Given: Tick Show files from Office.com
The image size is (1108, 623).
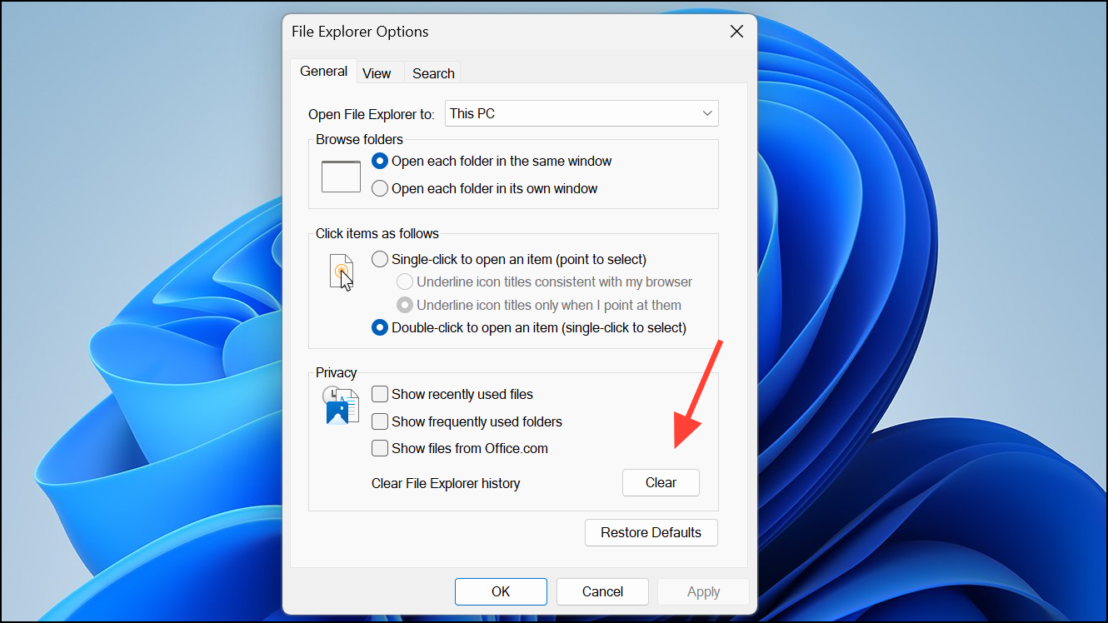Looking at the screenshot, I should tap(380, 448).
